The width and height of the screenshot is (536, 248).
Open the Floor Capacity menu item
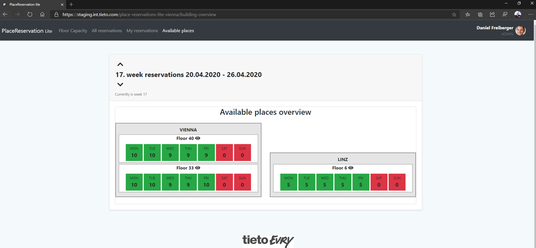(x=73, y=31)
